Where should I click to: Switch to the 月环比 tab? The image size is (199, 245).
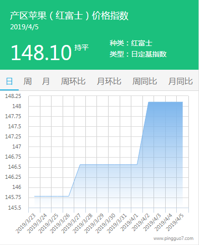[109, 81]
